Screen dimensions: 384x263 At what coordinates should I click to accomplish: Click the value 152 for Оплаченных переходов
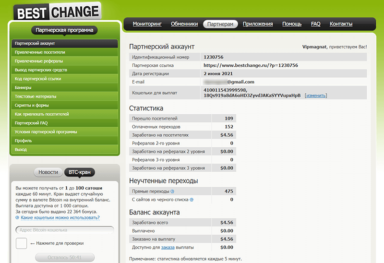[x=229, y=127]
